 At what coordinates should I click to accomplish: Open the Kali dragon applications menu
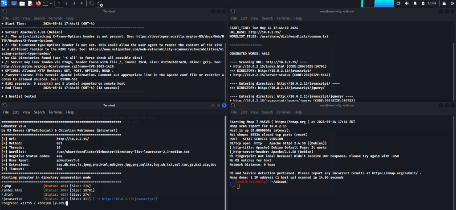tap(4, 3)
